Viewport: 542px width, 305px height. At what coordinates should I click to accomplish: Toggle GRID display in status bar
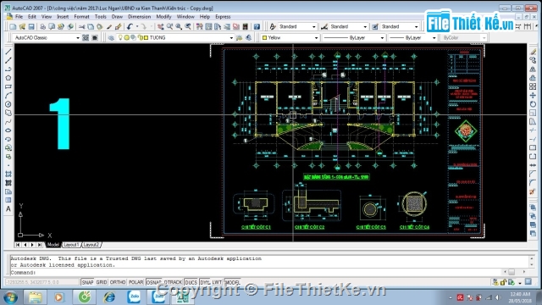102,282
